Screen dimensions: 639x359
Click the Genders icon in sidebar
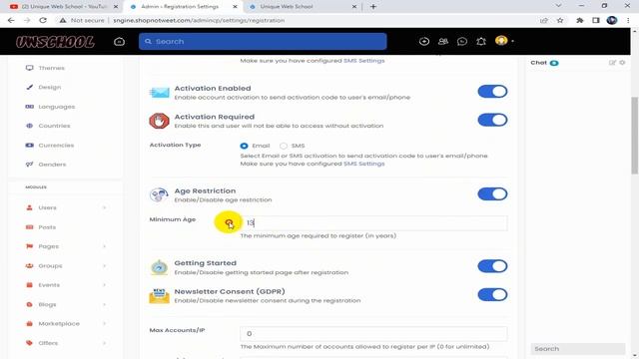tap(29, 164)
